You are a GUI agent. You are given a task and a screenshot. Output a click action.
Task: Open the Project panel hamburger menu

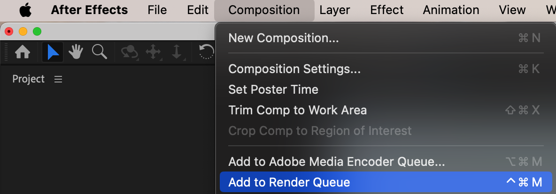coord(58,80)
